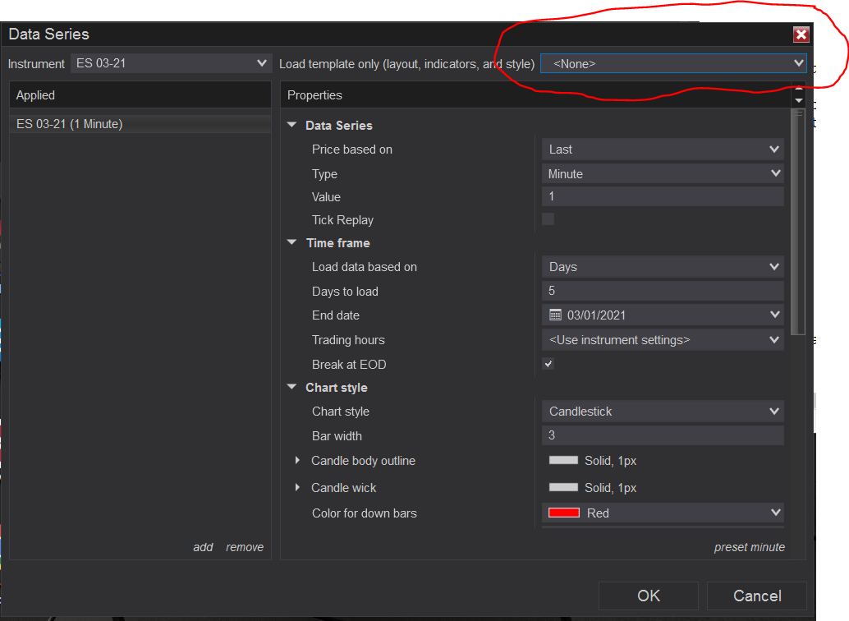
Task: Click the OK button
Action: tap(649, 596)
